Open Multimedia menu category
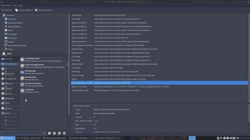The height and width of the screenshot is (140, 250). point(9,98)
